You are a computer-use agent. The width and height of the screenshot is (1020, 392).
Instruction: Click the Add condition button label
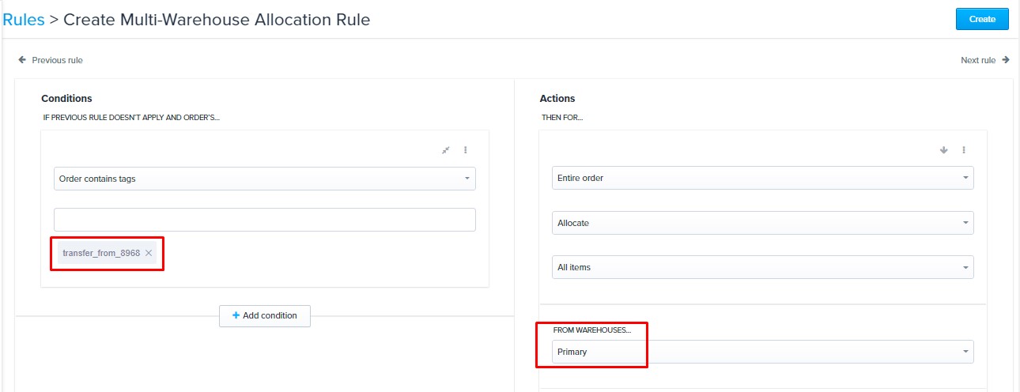pos(270,315)
